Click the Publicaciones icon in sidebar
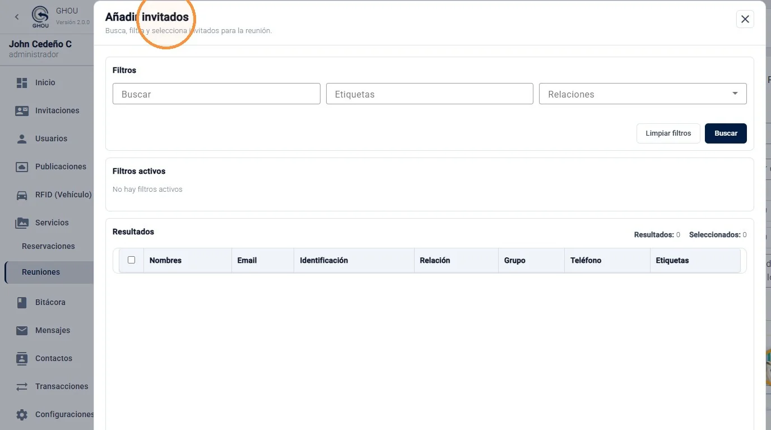Image resolution: width=771 pixels, height=430 pixels. tap(22, 167)
